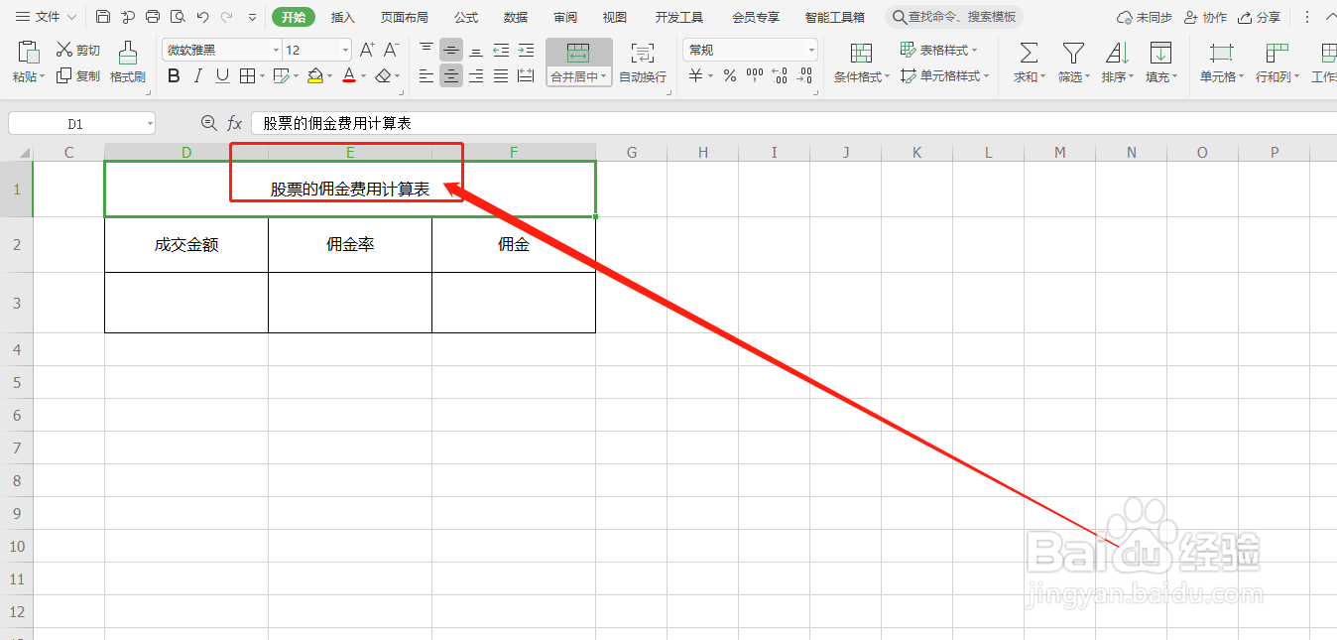Open Print Preview from quick access toolbar
The height and width of the screenshot is (640, 1337).
178,17
